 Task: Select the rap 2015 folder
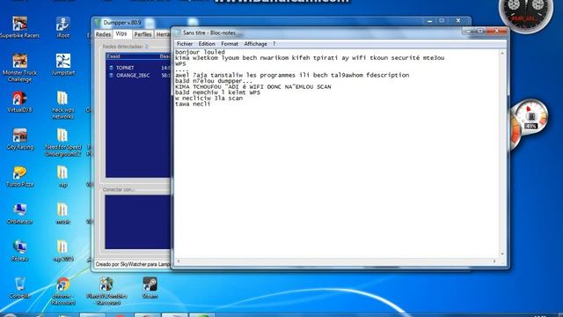(62, 251)
